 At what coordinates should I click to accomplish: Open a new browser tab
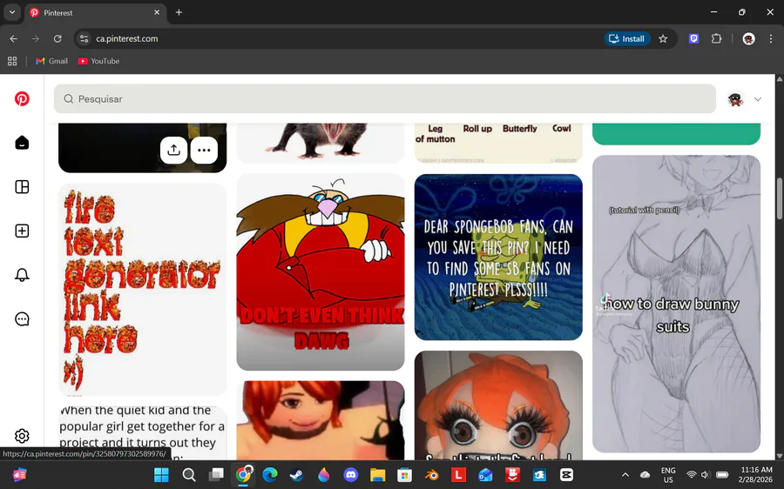pyautogui.click(x=179, y=12)
